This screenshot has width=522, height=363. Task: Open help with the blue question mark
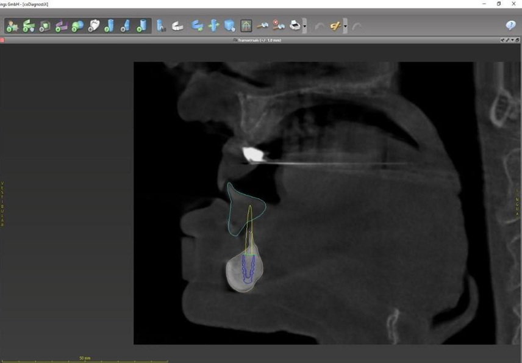point(511,26)
